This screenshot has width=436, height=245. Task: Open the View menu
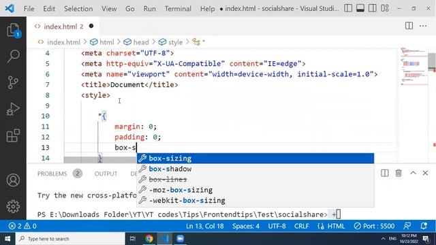tap(109, 9)
